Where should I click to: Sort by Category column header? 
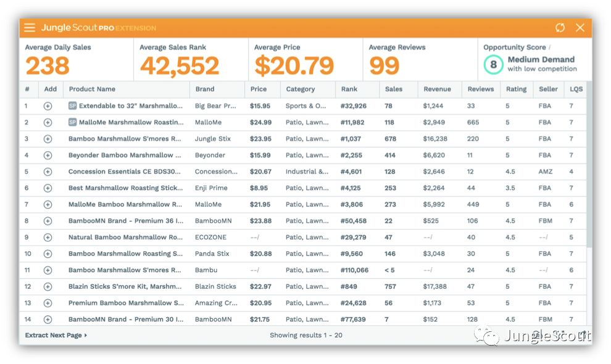[x=300, y=89]
